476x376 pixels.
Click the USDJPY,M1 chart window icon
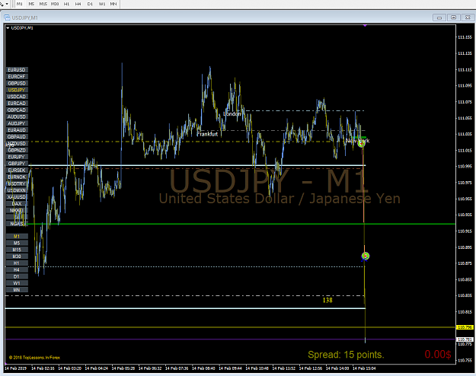(x=7, y=18)
